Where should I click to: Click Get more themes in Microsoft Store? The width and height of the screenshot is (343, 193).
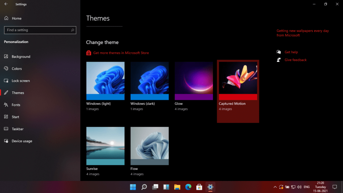[x=121, y=53]
